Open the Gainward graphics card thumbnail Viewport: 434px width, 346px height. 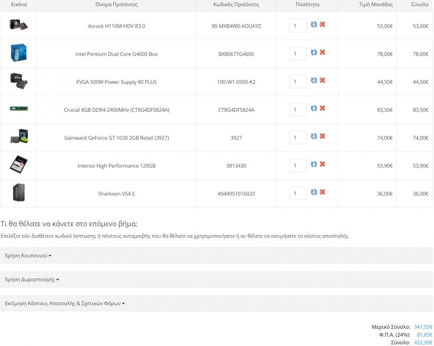[19, 137]
